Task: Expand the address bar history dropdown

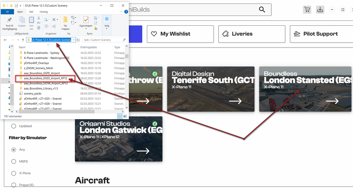Action: point(74,40)
